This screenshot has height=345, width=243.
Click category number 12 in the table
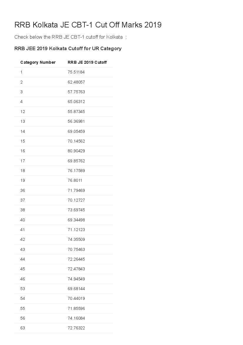(x=23, y=112)
